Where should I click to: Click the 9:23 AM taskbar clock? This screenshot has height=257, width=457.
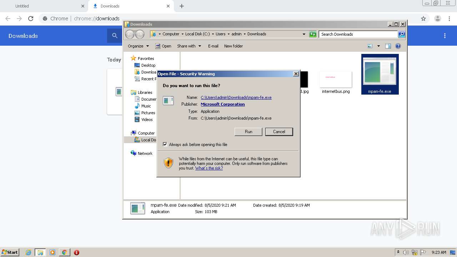439,252
